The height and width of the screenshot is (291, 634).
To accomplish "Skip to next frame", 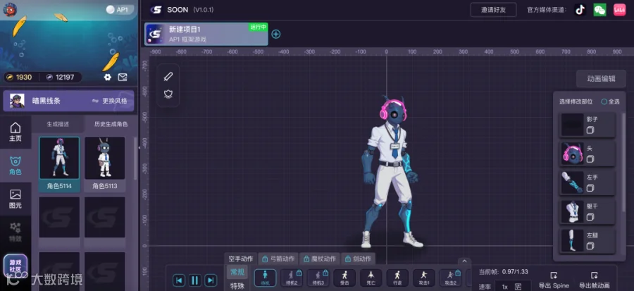I will [x=210, y=280].
